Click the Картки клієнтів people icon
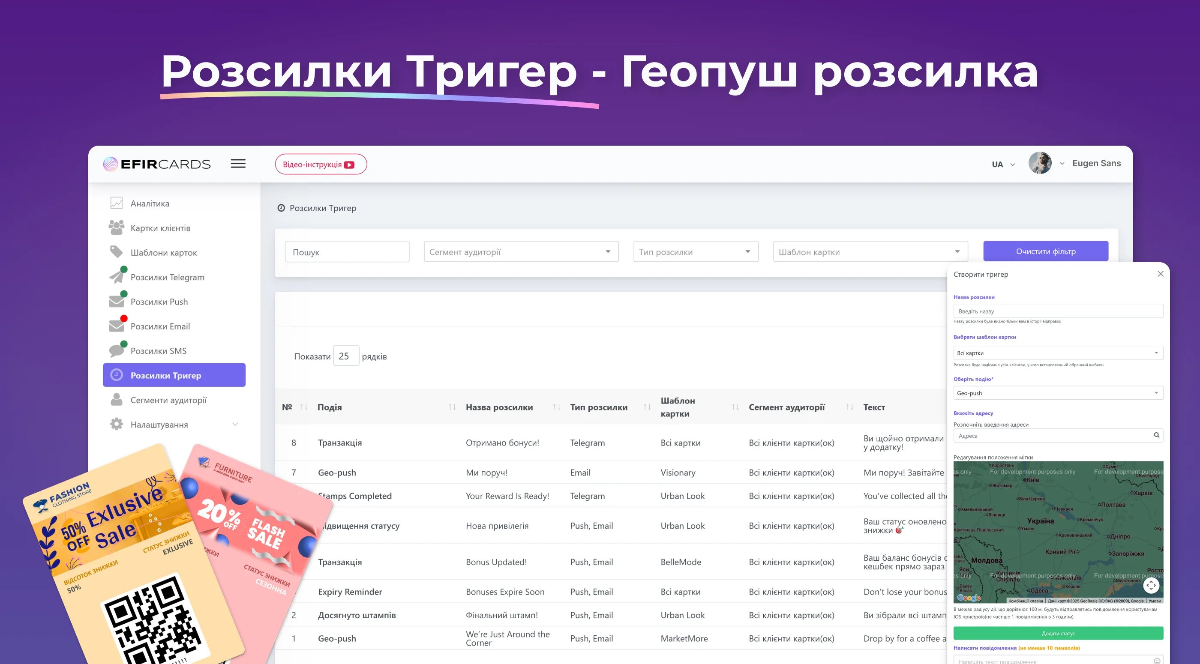 [116, 228]
